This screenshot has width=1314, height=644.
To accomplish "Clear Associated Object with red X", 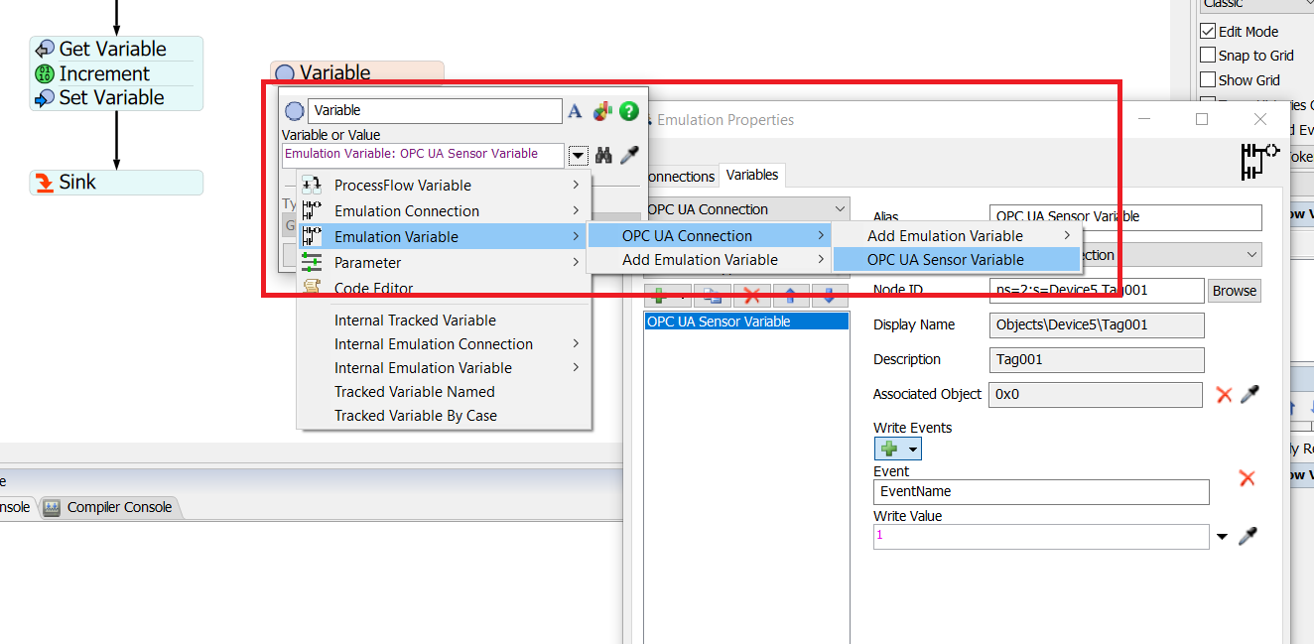I will (1224, 395).
